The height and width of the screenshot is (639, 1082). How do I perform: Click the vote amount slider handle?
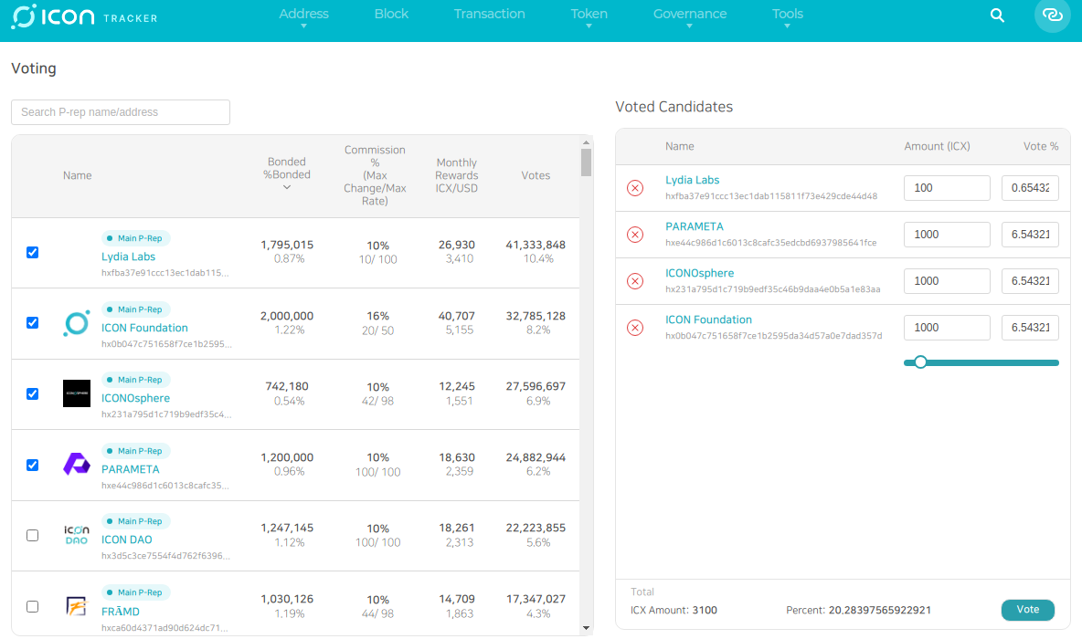[920, 362]
